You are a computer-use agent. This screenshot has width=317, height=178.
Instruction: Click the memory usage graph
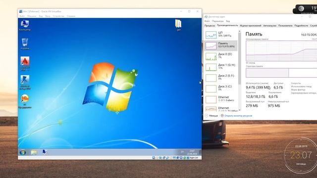pos(281,51)
